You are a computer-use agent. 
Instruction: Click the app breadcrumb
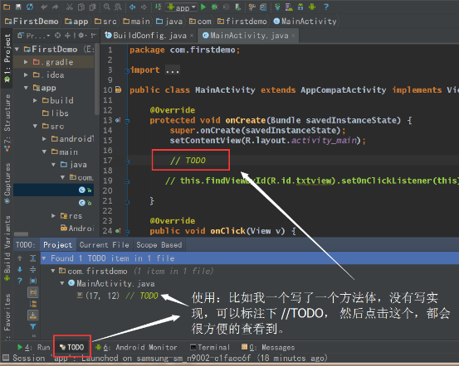76,22
